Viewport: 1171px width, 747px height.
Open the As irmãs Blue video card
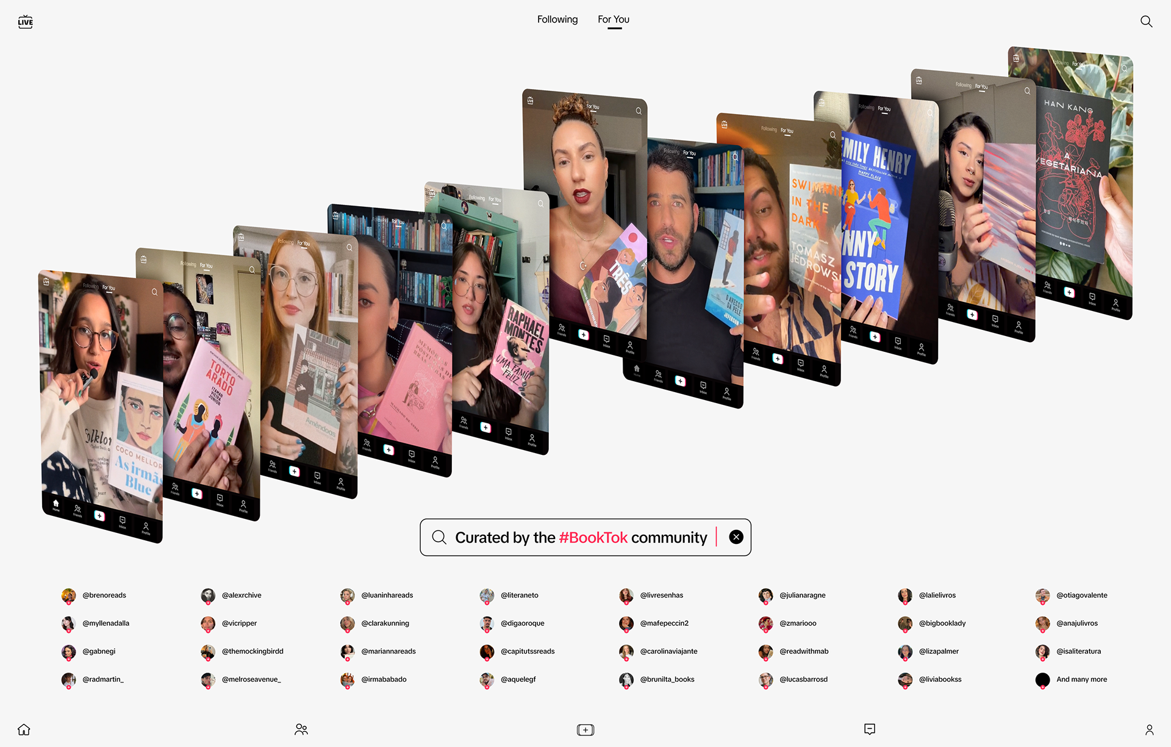click(101, 406)
